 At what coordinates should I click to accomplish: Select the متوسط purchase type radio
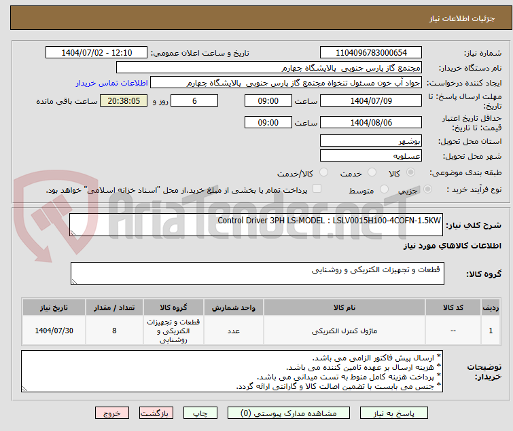[x=384, y=189]
